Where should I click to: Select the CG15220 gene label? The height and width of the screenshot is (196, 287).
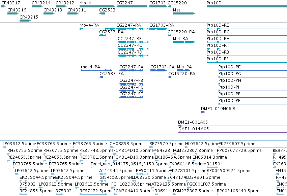coord(177,3)
